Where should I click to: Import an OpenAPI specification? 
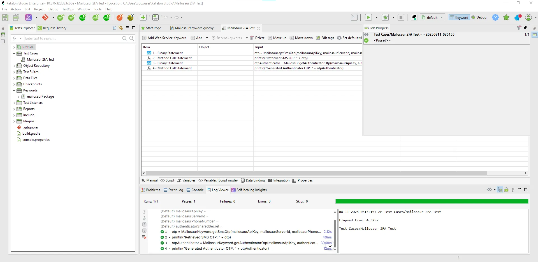coord(71,17)
